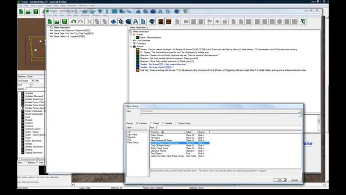The width and height of the screenshot is (346, 195).
Task: Click Cancel in Player Group dialog
Action: 294,180
